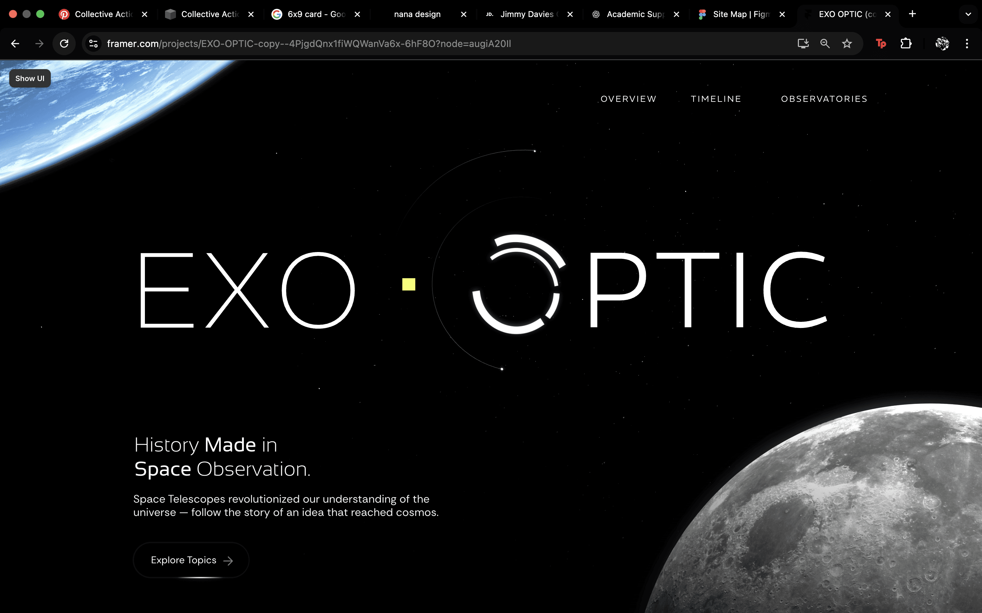Open the red Tp extension
Viewport: 982px width, 613px height.
pyautogui.click(x=881, y=44)
